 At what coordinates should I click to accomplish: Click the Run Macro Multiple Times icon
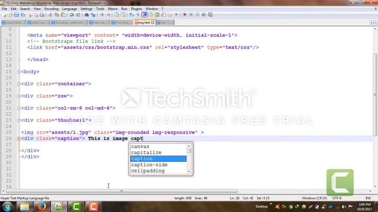(204, 15)
